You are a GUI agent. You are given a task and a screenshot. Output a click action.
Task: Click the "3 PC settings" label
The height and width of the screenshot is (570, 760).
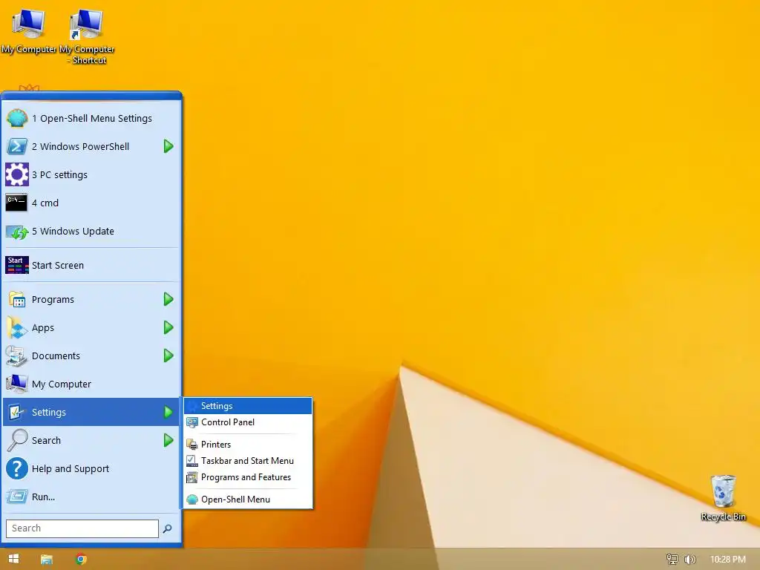[x=59, y=175]
